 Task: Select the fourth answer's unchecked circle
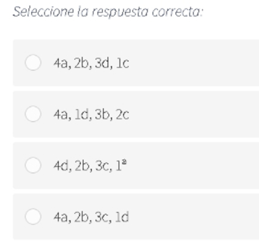point(33,217)
